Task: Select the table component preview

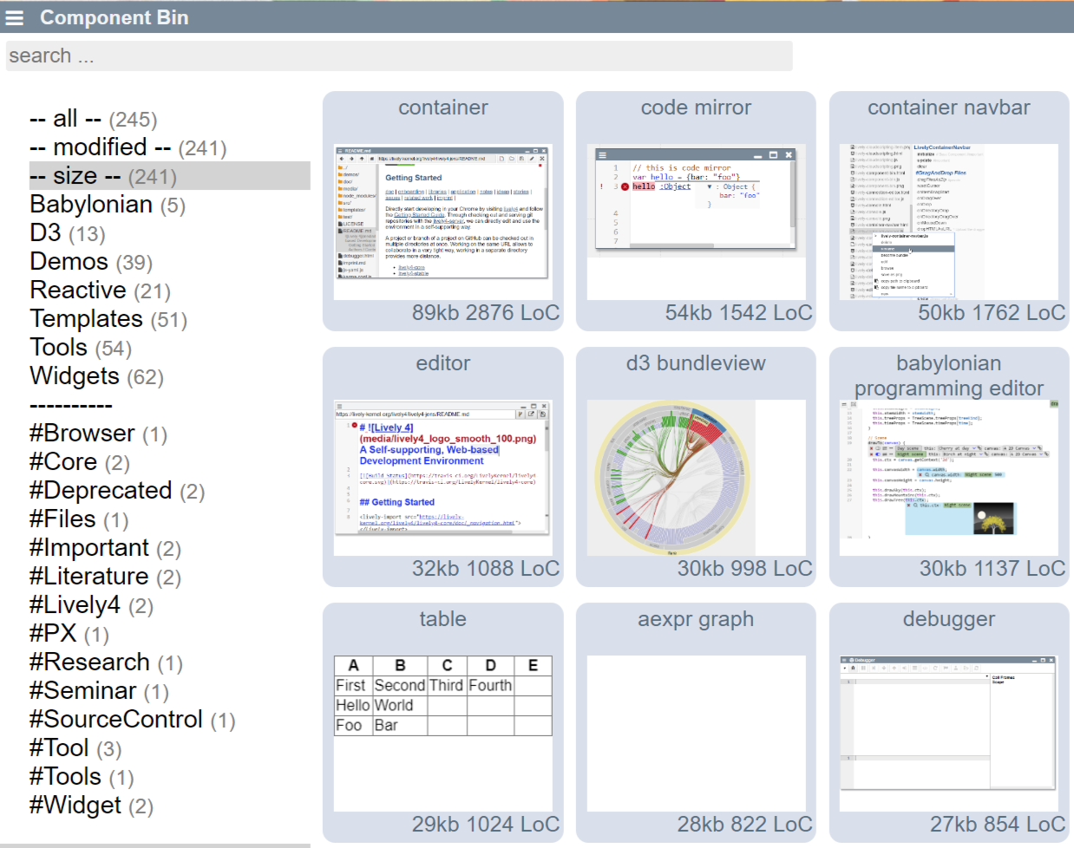Action: [x=442, y=734]
